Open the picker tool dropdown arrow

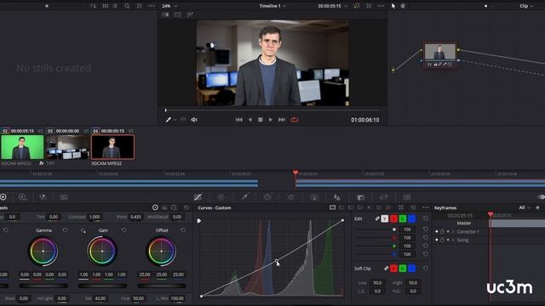(175, 120)
